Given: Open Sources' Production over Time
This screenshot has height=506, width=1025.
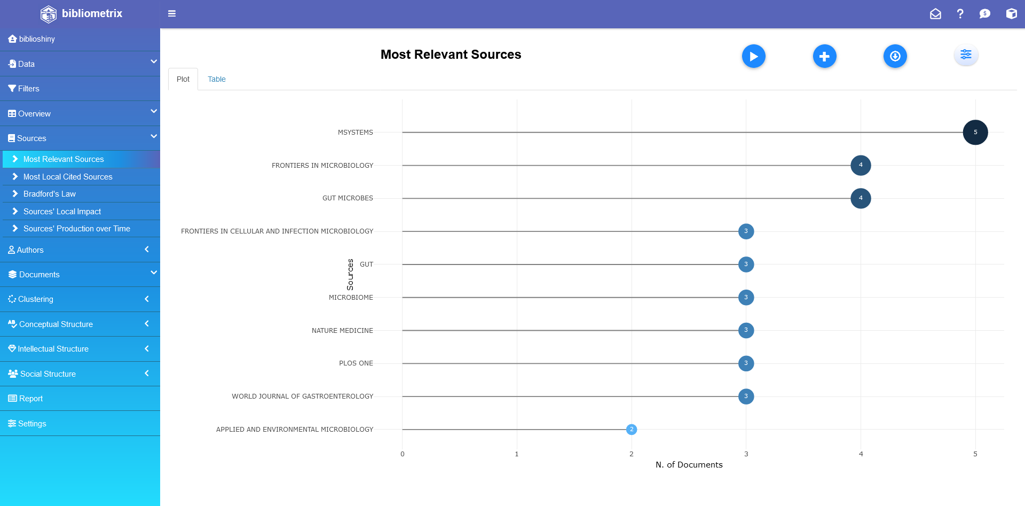Looking at the screenshot, I should 76,229.
